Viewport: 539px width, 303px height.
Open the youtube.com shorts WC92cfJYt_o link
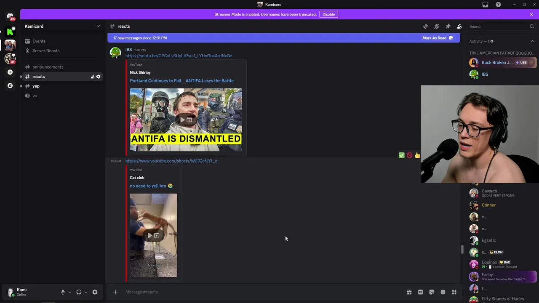coord(171,161)
